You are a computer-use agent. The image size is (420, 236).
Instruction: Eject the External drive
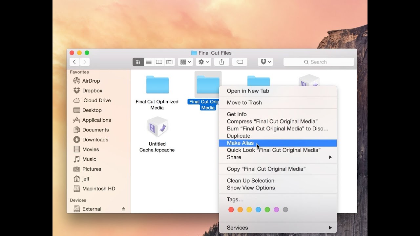pyautogui.click(x=124, y=209)
